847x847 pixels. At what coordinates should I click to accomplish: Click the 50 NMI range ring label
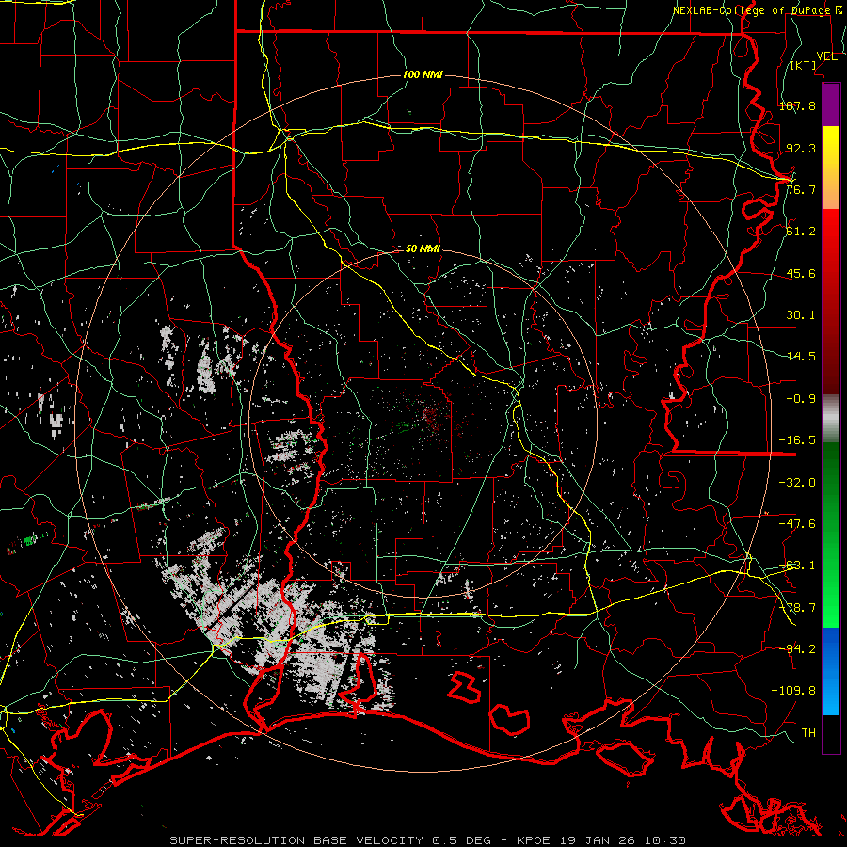(x=423, y=249)
